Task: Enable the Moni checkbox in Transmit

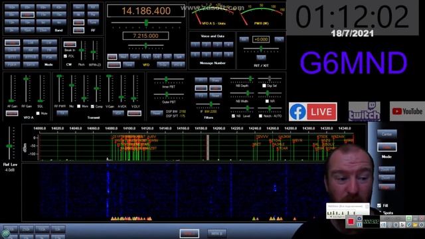Action: (x=78, y=106)
